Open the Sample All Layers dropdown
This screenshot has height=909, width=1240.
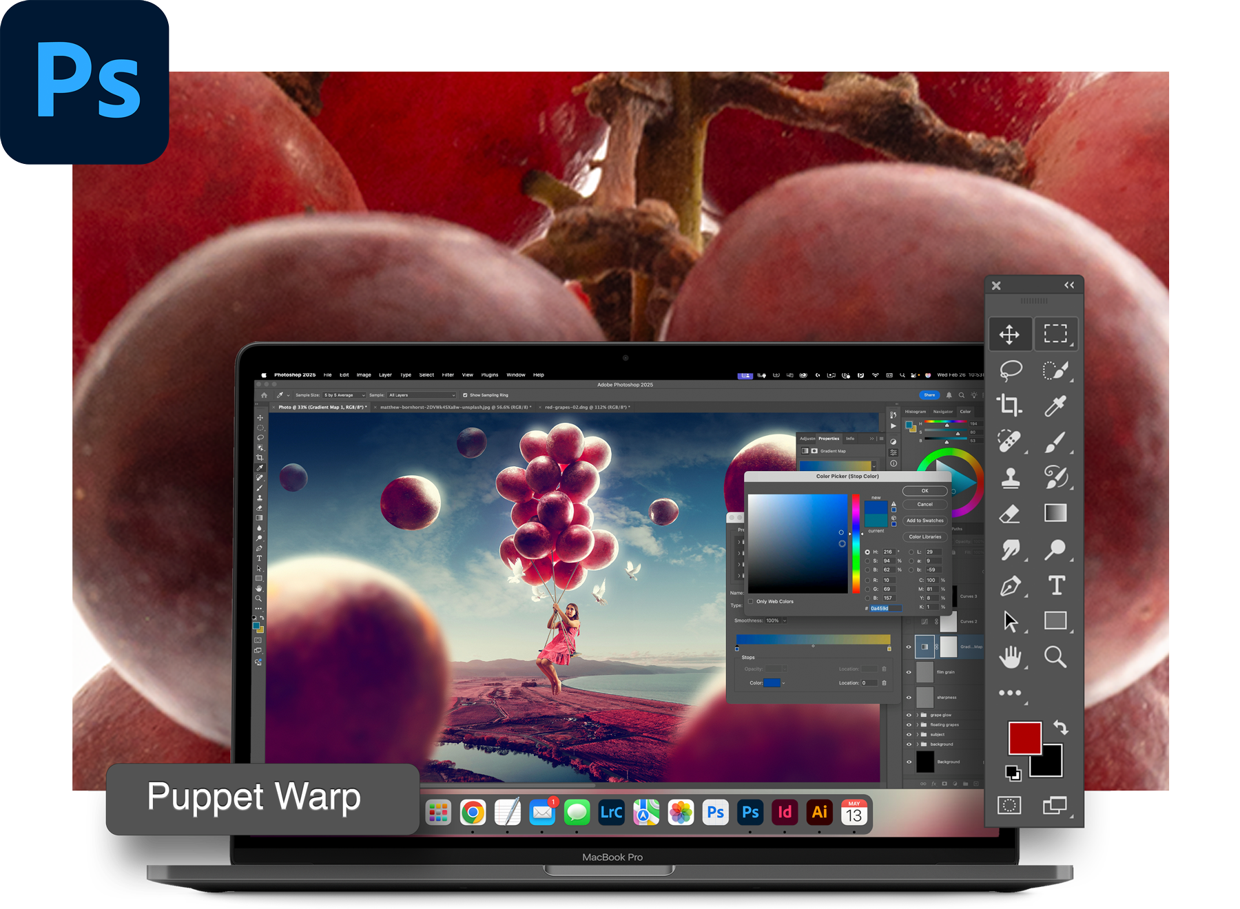click(422, 395)
